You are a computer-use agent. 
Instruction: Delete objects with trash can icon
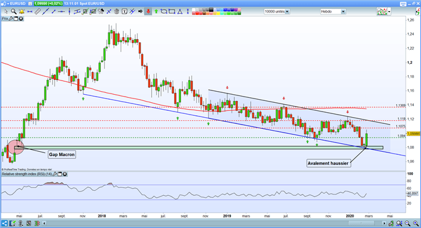(116, 12)
